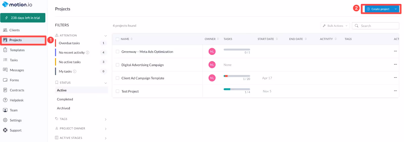Viewport: 404px width, 142px height.
Task: Click into the Search projects field
Action: click(375, 26)
